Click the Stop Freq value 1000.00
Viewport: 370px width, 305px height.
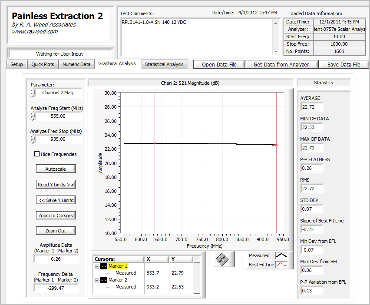click(339, 44)
